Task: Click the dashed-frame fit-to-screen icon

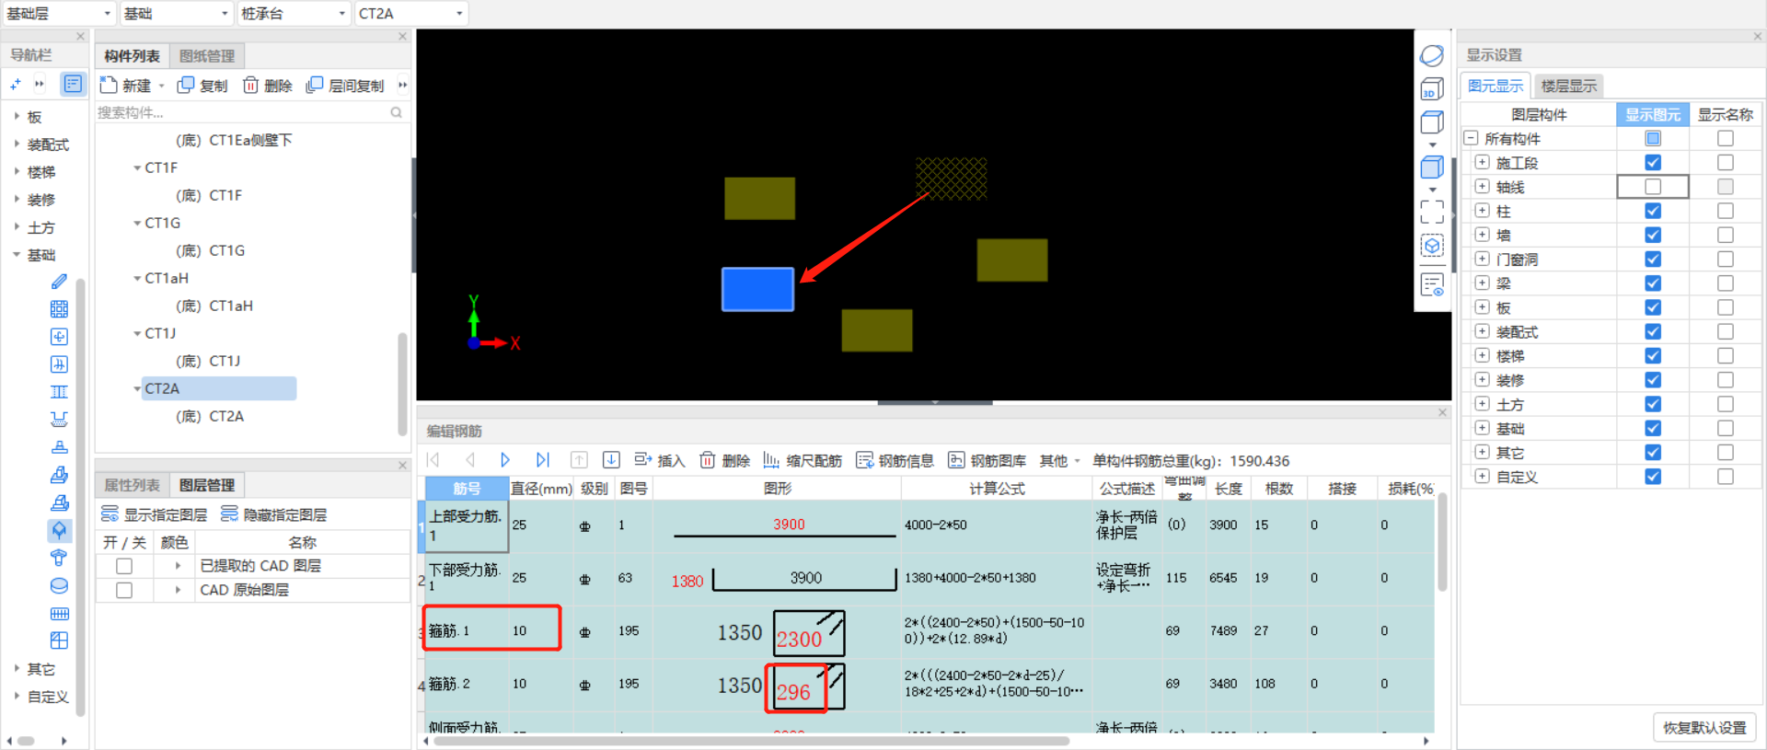Action: point(1432,212)
